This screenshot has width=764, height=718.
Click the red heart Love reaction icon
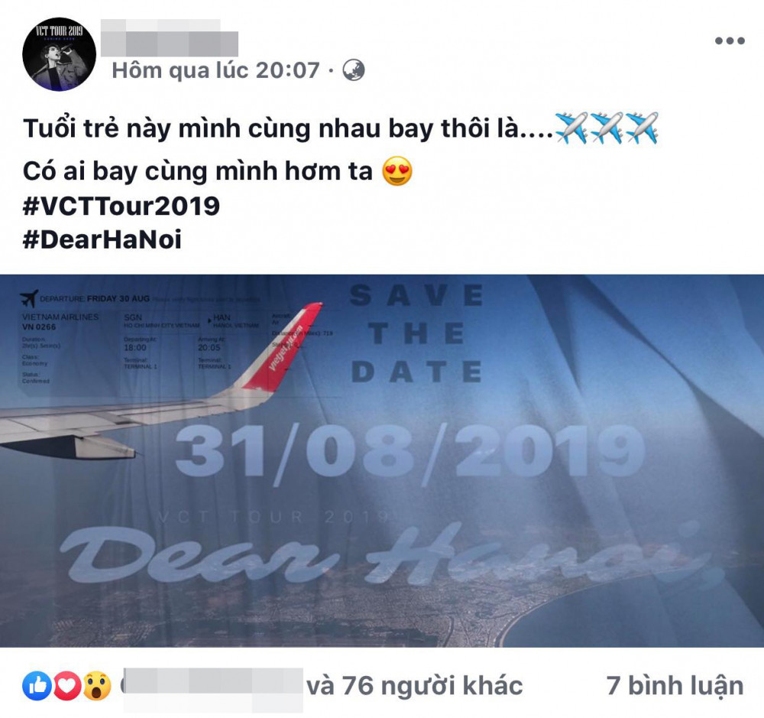(x=66, y=686)
